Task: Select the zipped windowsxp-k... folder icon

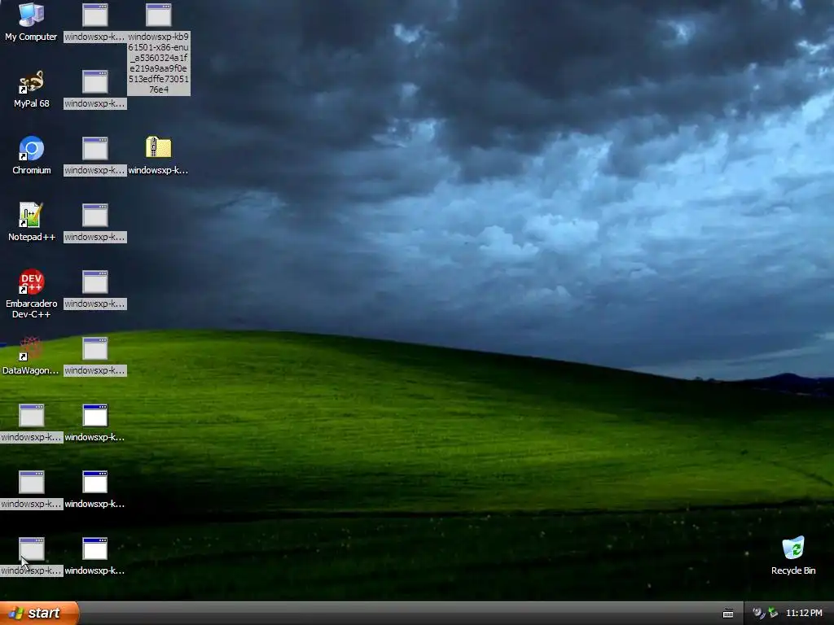Action: pos(159,148)
